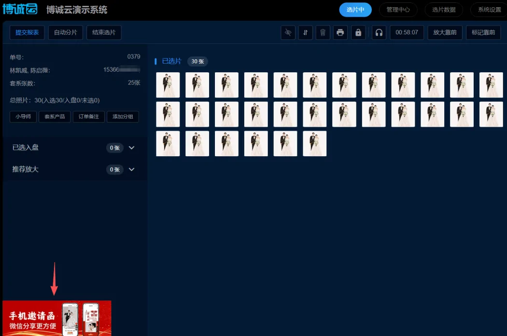Select the first wedding photo thumbnail
Viewport: 507px width, 336px height.
[168, 85]
